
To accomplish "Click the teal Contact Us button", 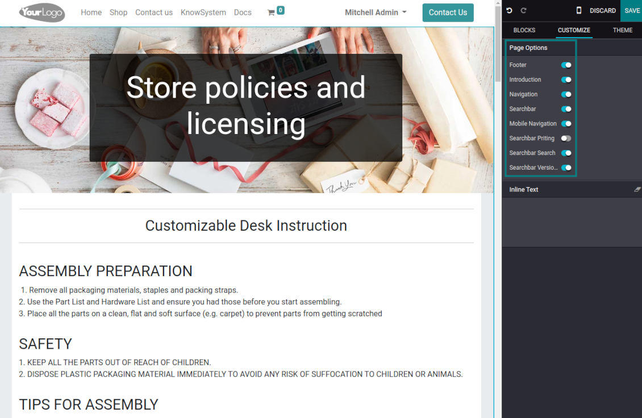I will 448,12.
